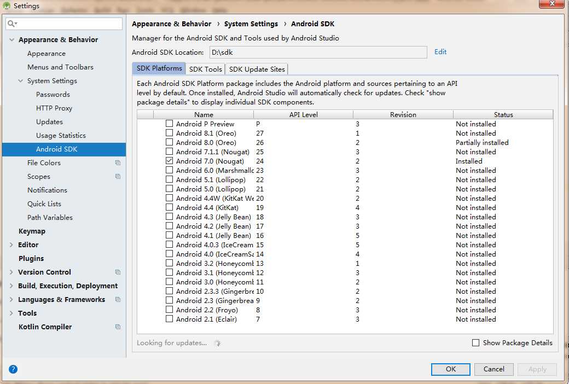
Task: Click the Looking for updates progress spinner
Action: click(x=217, y=343)
